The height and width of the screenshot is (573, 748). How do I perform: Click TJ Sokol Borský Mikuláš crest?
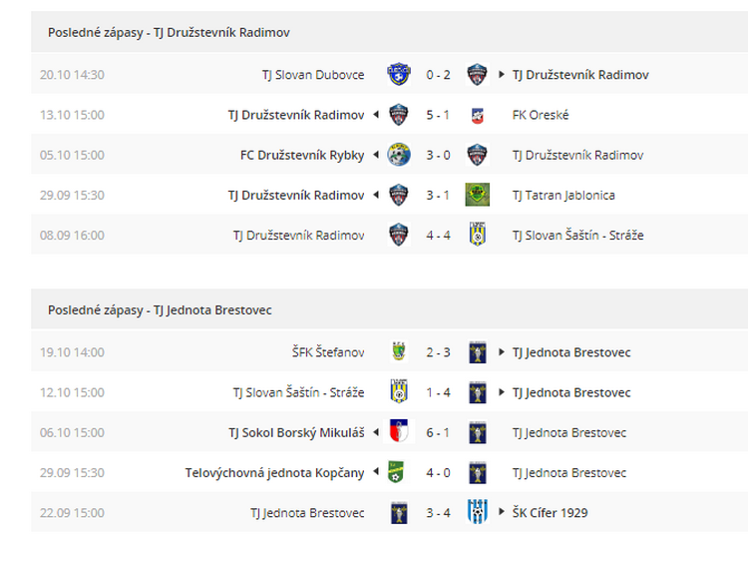tap(399, 432)
